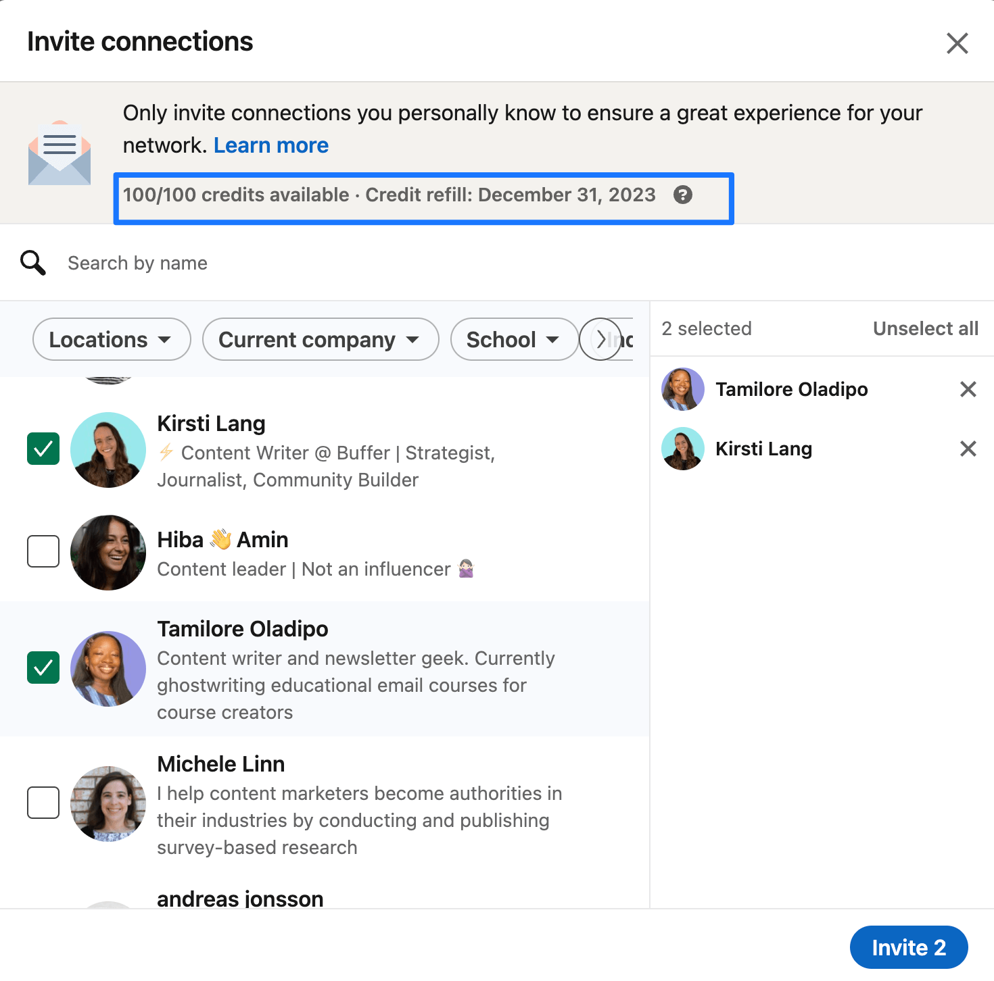Click the andreas jonsson name
Image resolution: width=994 pixels, height=981 pixels.
tap(240, 899)
